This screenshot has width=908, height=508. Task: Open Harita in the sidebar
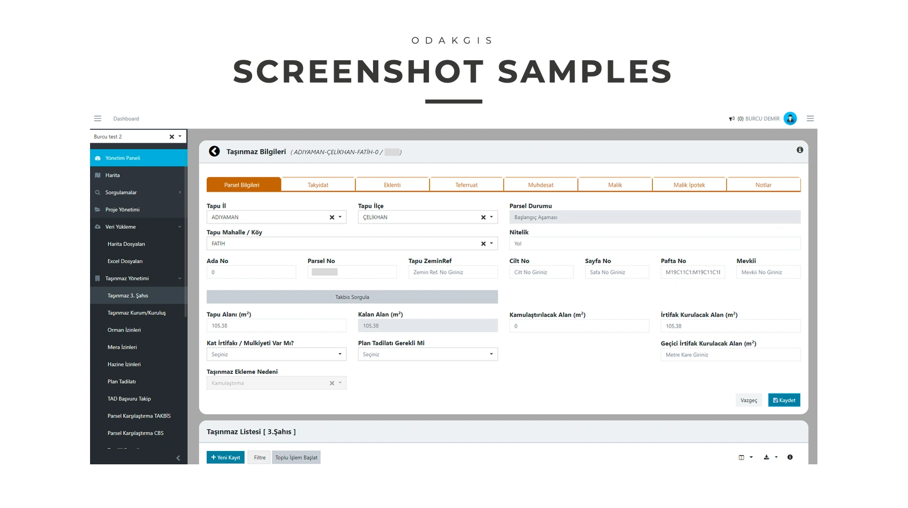pos(112,175)
